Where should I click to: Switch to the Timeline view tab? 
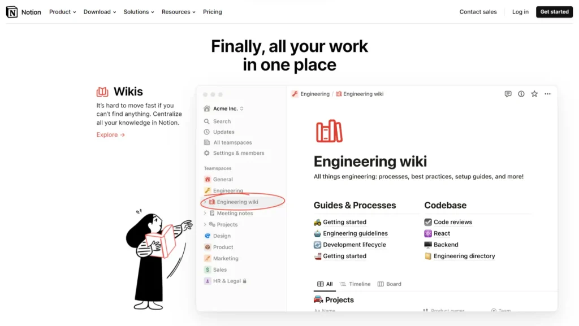pos(355,284)
